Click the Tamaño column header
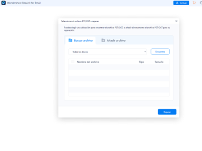The height and width of the screenshot is (151, 202). pos(159,62)
